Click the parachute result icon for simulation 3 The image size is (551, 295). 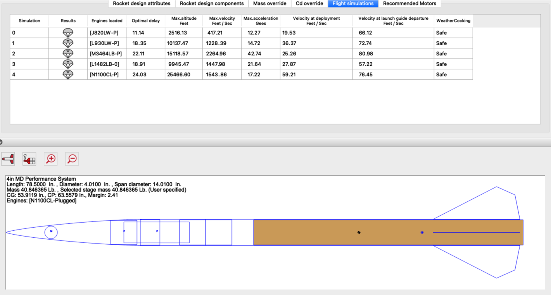point(68,64)
